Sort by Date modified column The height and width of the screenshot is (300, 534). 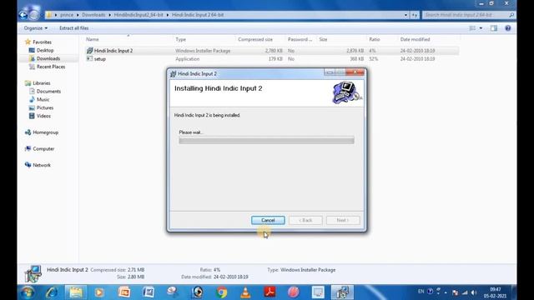415,39
